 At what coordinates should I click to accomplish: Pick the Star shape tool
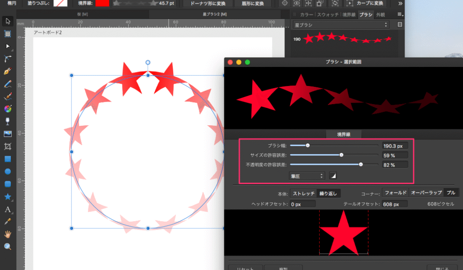[8, 197]
